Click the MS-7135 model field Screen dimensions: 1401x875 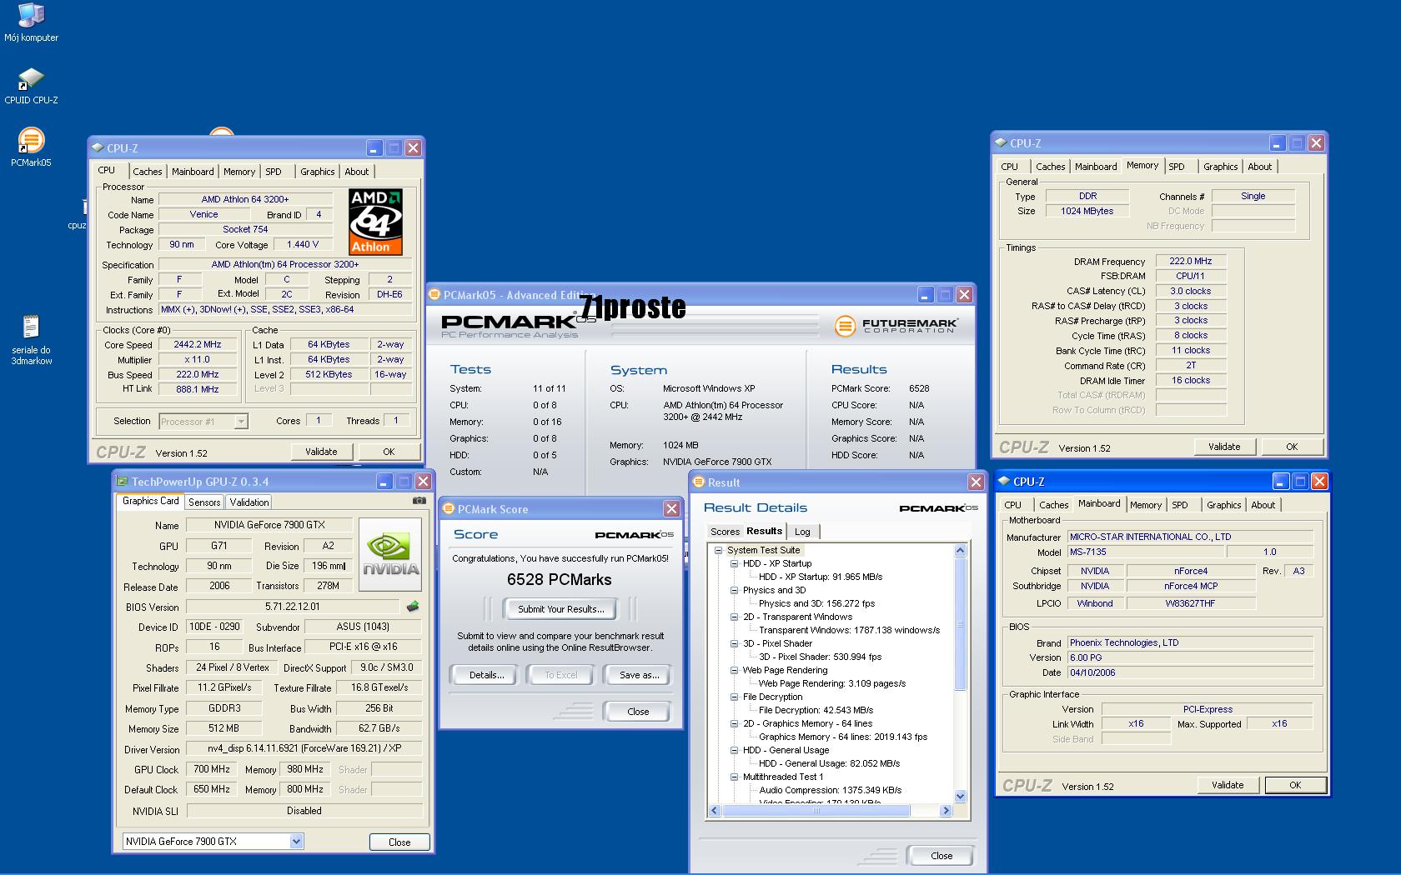point(1146,552)
